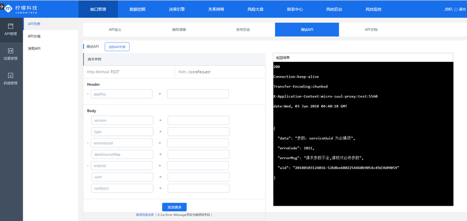Click the value field for version
Viewport: 467px width, 221px height.
tap(198, 120)
